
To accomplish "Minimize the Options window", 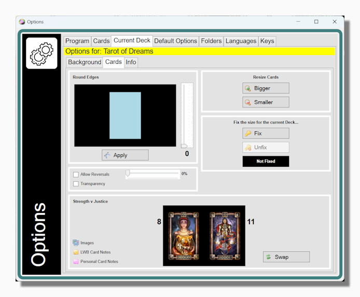I will [298, 22].
